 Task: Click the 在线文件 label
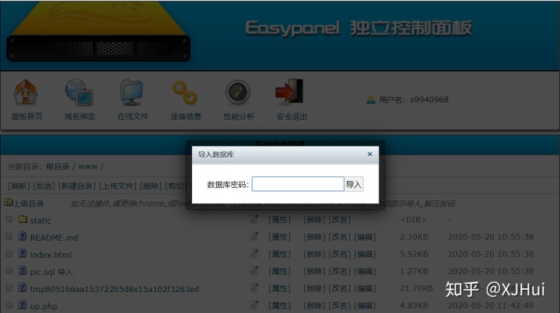[x=132, y=117]
